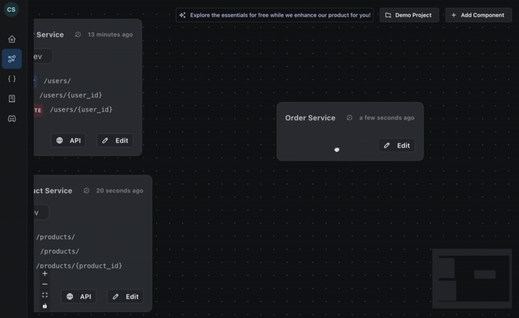519x318 pixels.
Task: Select the architecture graph sidebar icon
Action: tap(12, 59)
